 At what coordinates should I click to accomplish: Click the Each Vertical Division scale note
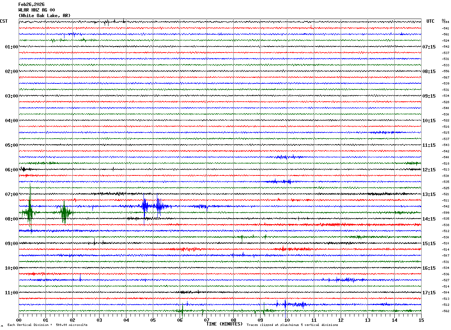point(47,325)
